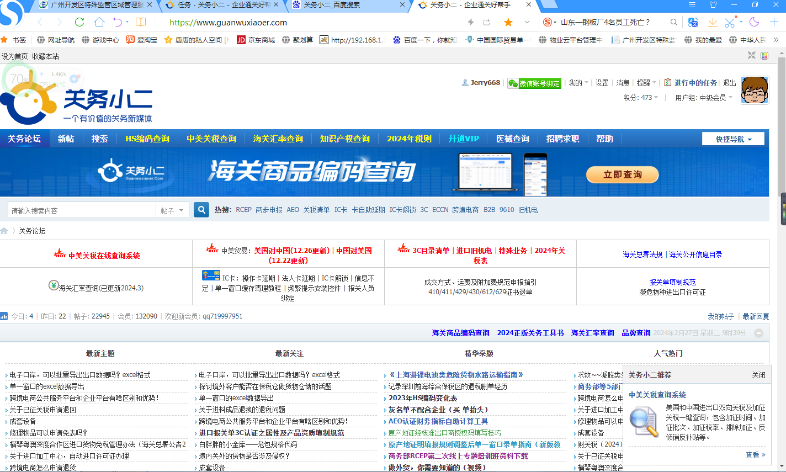Open the 我的帖子 link

[721, 316]
